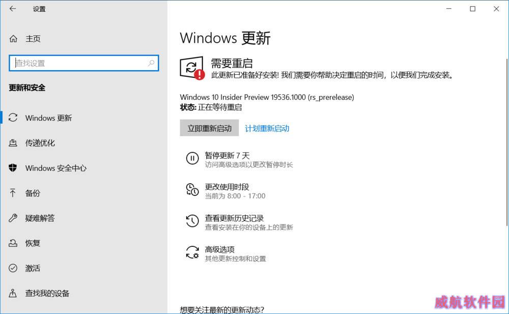Click the vertical scrollbar on the right
This screenshot has height=314, width=509.
tap(507, 142)
